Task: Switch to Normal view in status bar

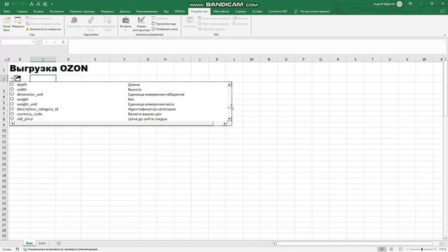Action: tap(381, 249)
